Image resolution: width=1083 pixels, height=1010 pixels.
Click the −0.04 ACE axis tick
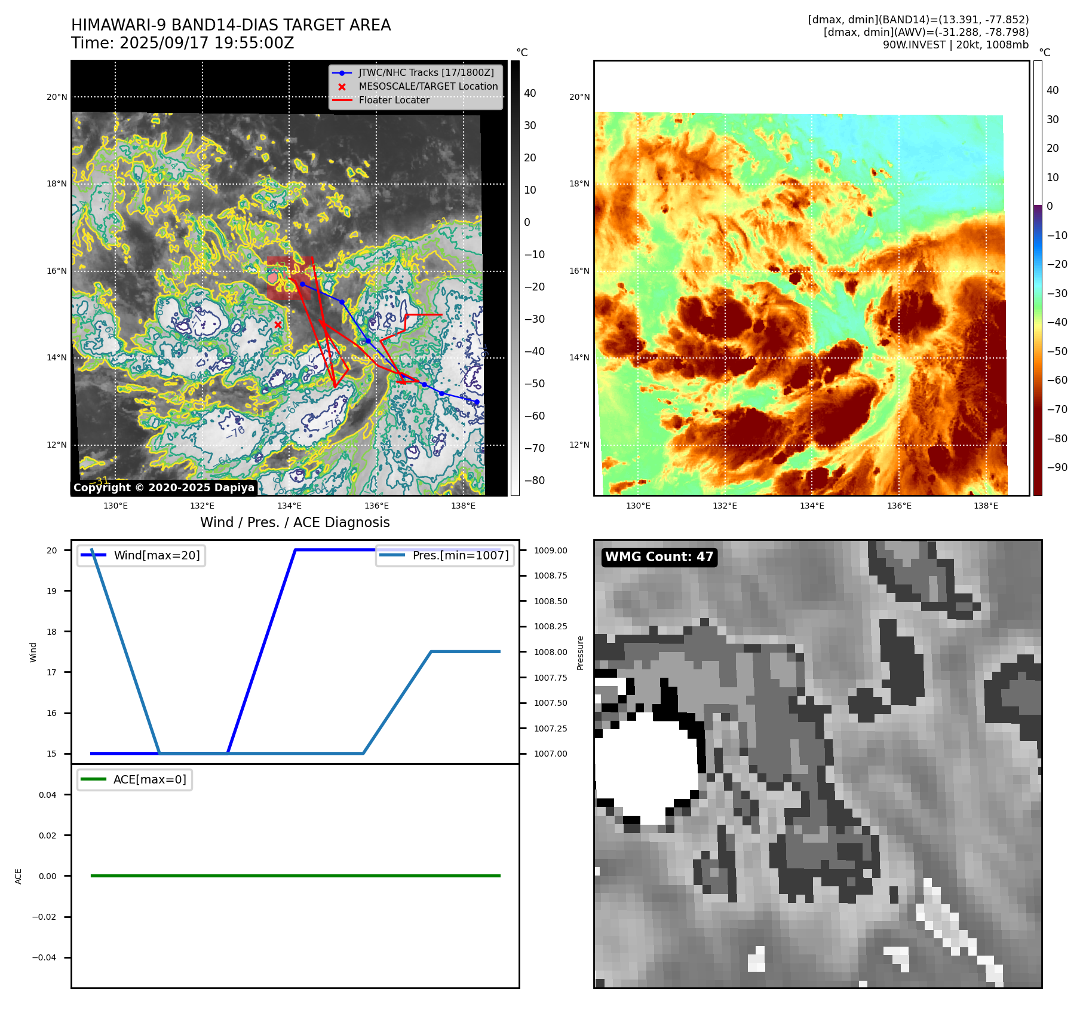pos(44,957)
